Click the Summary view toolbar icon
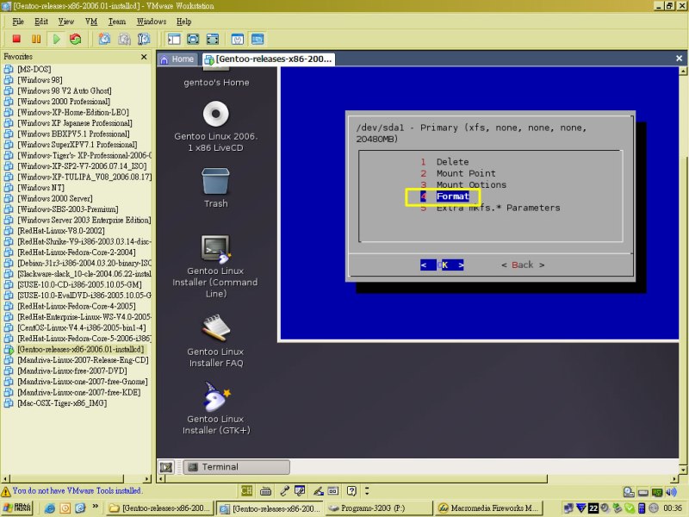This screenshot has width=689, height=517. click(x=238, y=39)
